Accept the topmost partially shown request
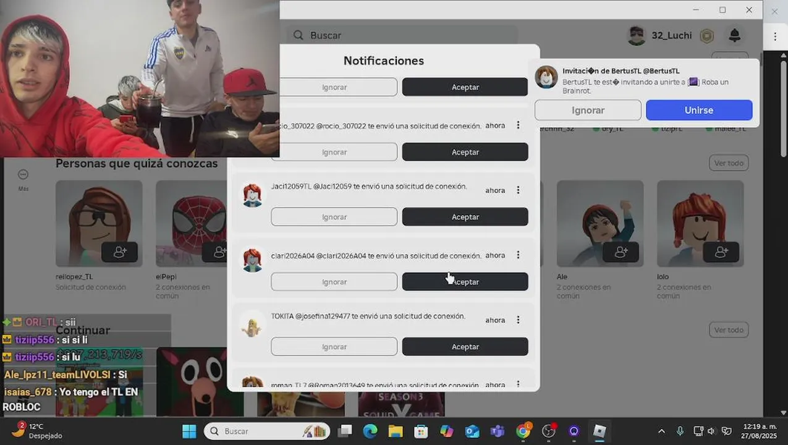This screenshot has height=445, width=788. pyautogui.click(x=465, y=87)
